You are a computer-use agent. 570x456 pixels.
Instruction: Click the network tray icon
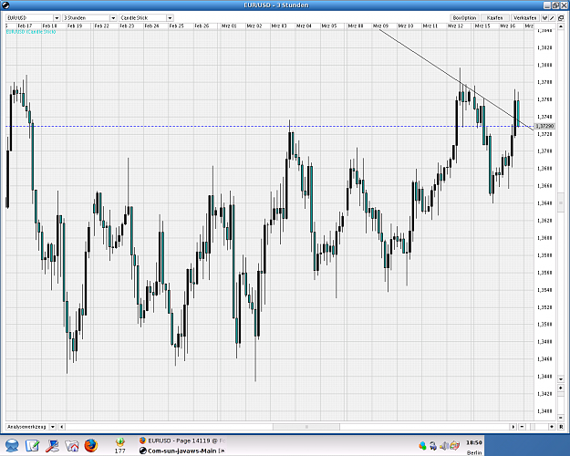coord(433,445)
